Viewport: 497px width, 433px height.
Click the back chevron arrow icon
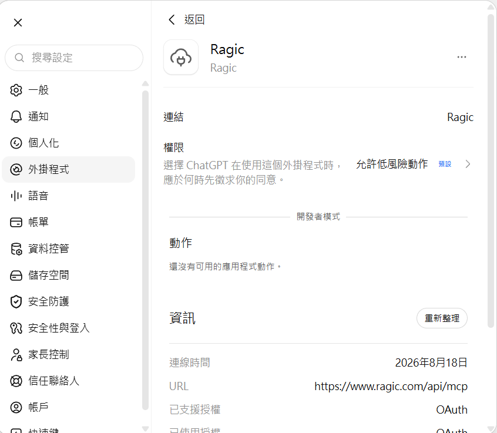coord(172,19)
